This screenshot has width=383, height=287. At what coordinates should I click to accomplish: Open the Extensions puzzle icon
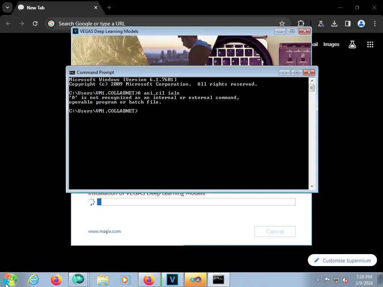[301, 24]
